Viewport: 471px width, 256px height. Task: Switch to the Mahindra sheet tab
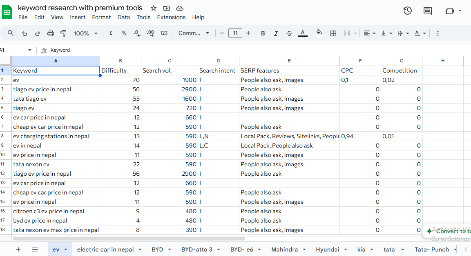(x=284, y=249)
